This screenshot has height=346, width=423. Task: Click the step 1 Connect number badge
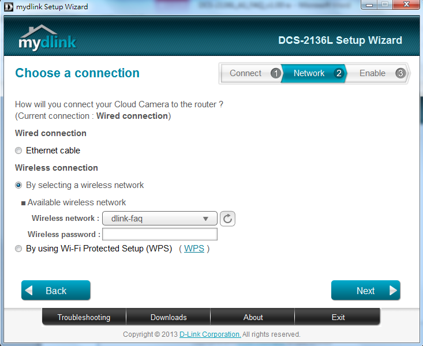[276, 73]
